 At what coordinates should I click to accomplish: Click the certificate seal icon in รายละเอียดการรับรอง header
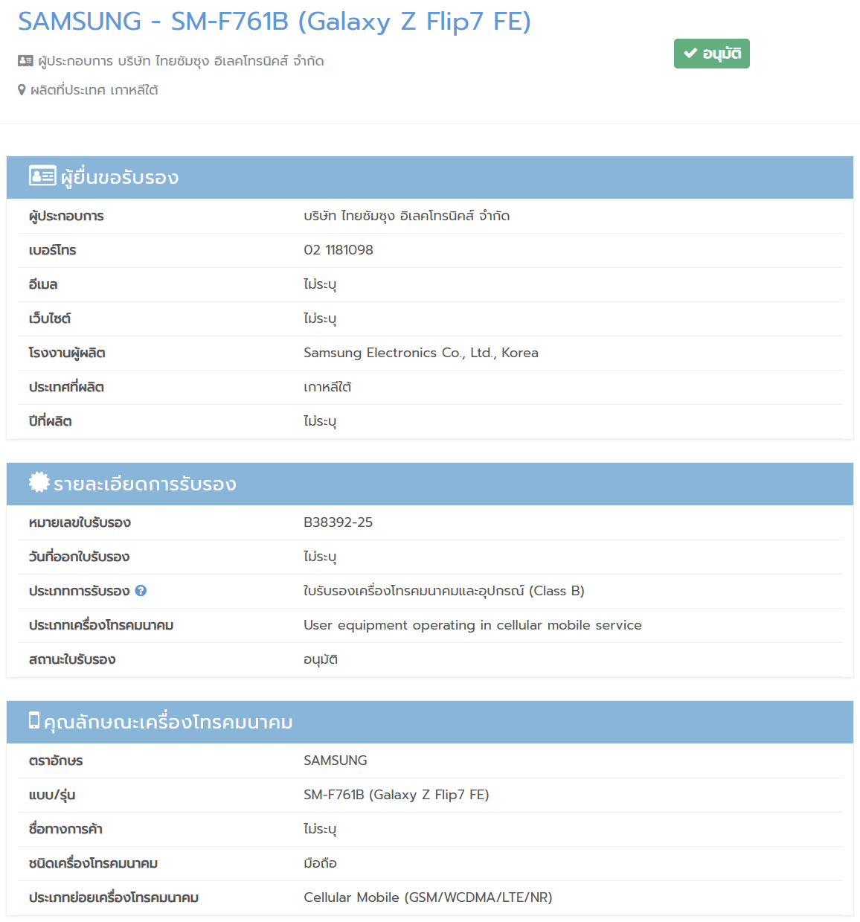pyautogui.click(x=39, y=482)
